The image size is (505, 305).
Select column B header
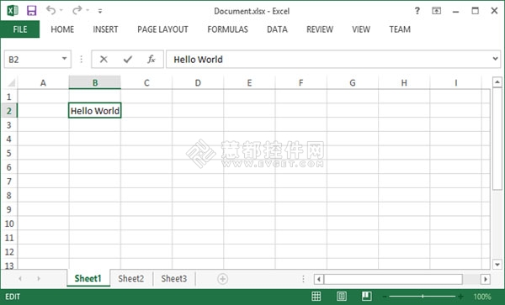click(x=95, y=83)
